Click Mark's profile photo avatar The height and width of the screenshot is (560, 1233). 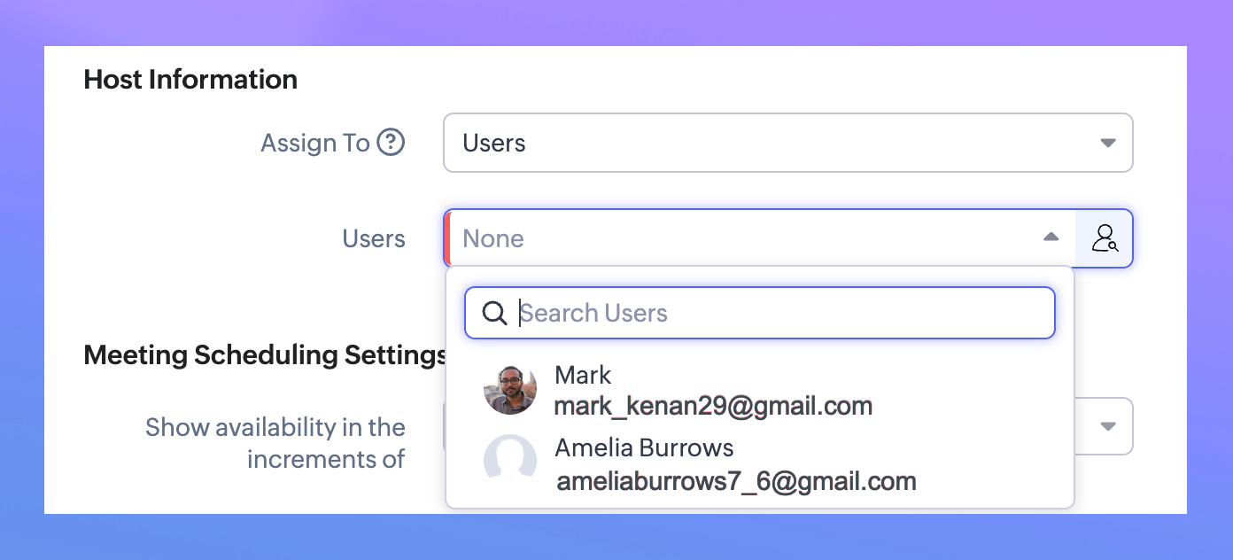(510, 389)
